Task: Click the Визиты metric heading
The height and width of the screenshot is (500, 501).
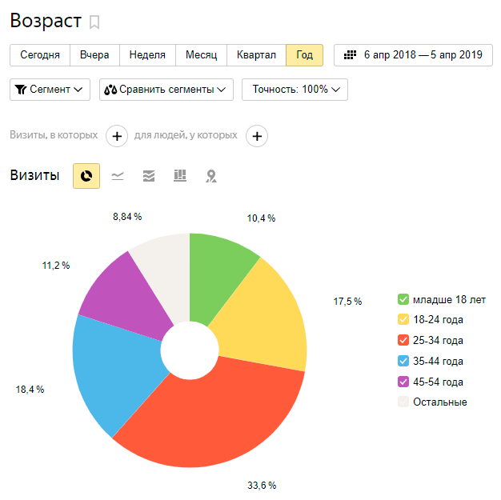Action: [34, 175]
